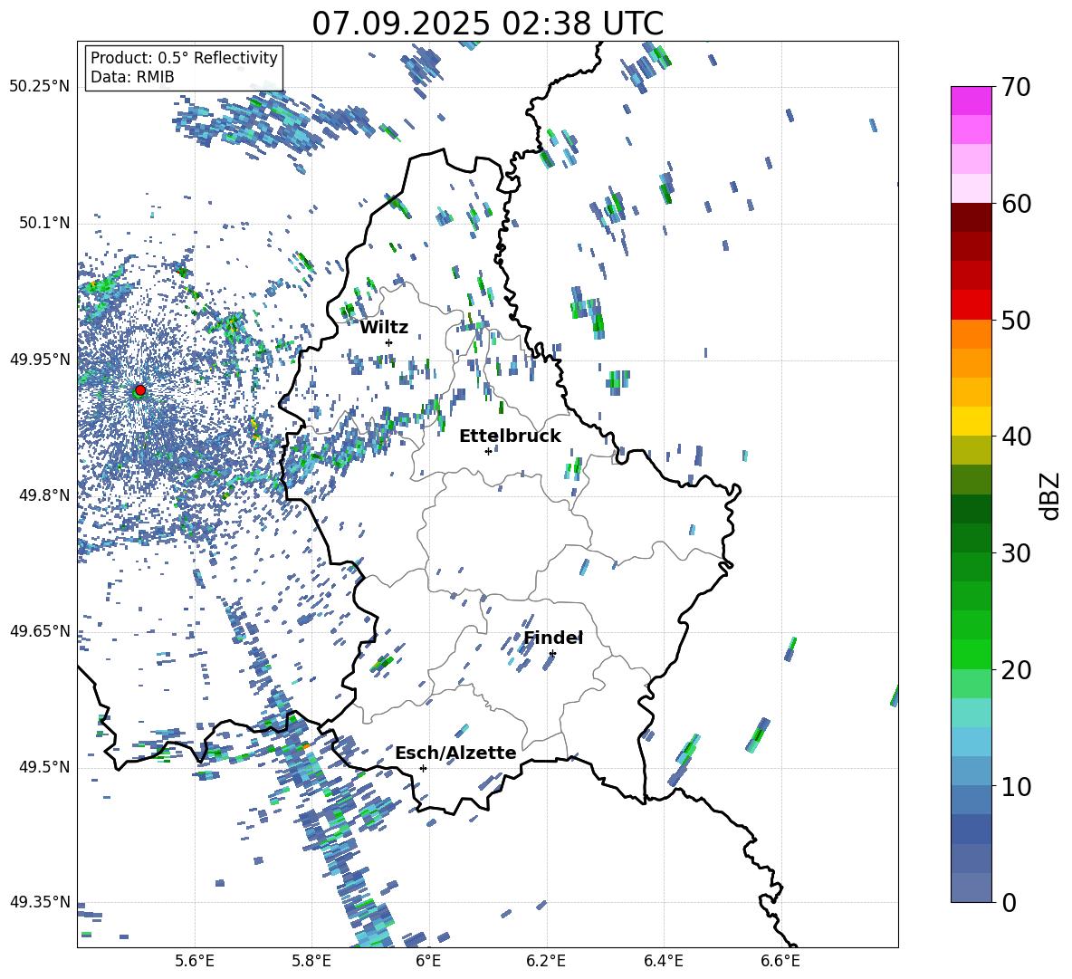Image resolution: width=1072 pixels, height=979 pixels.
Task: Click the Ettelbruck station cross marker
Action: (x=488, y=451)
